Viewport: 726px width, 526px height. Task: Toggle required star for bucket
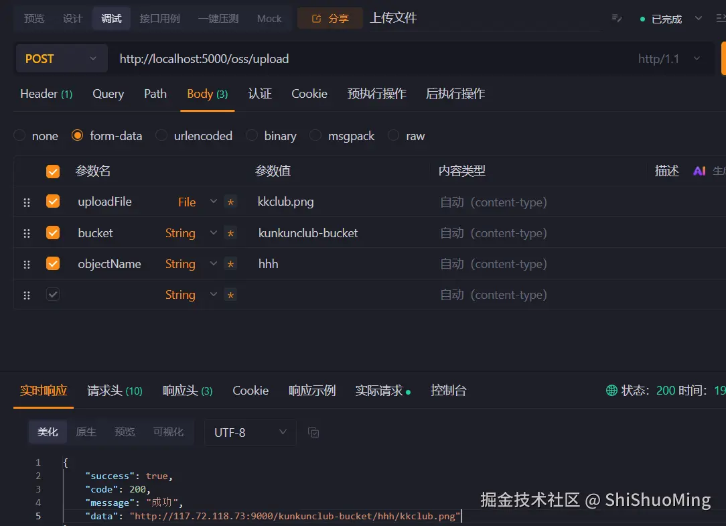point(230,233)
